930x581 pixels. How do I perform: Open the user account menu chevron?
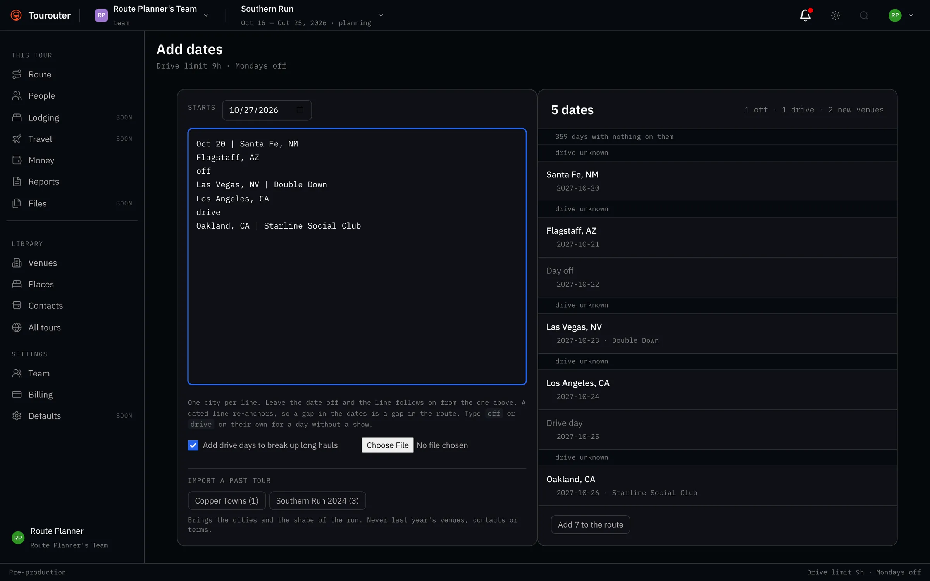(x=911, y=15)
